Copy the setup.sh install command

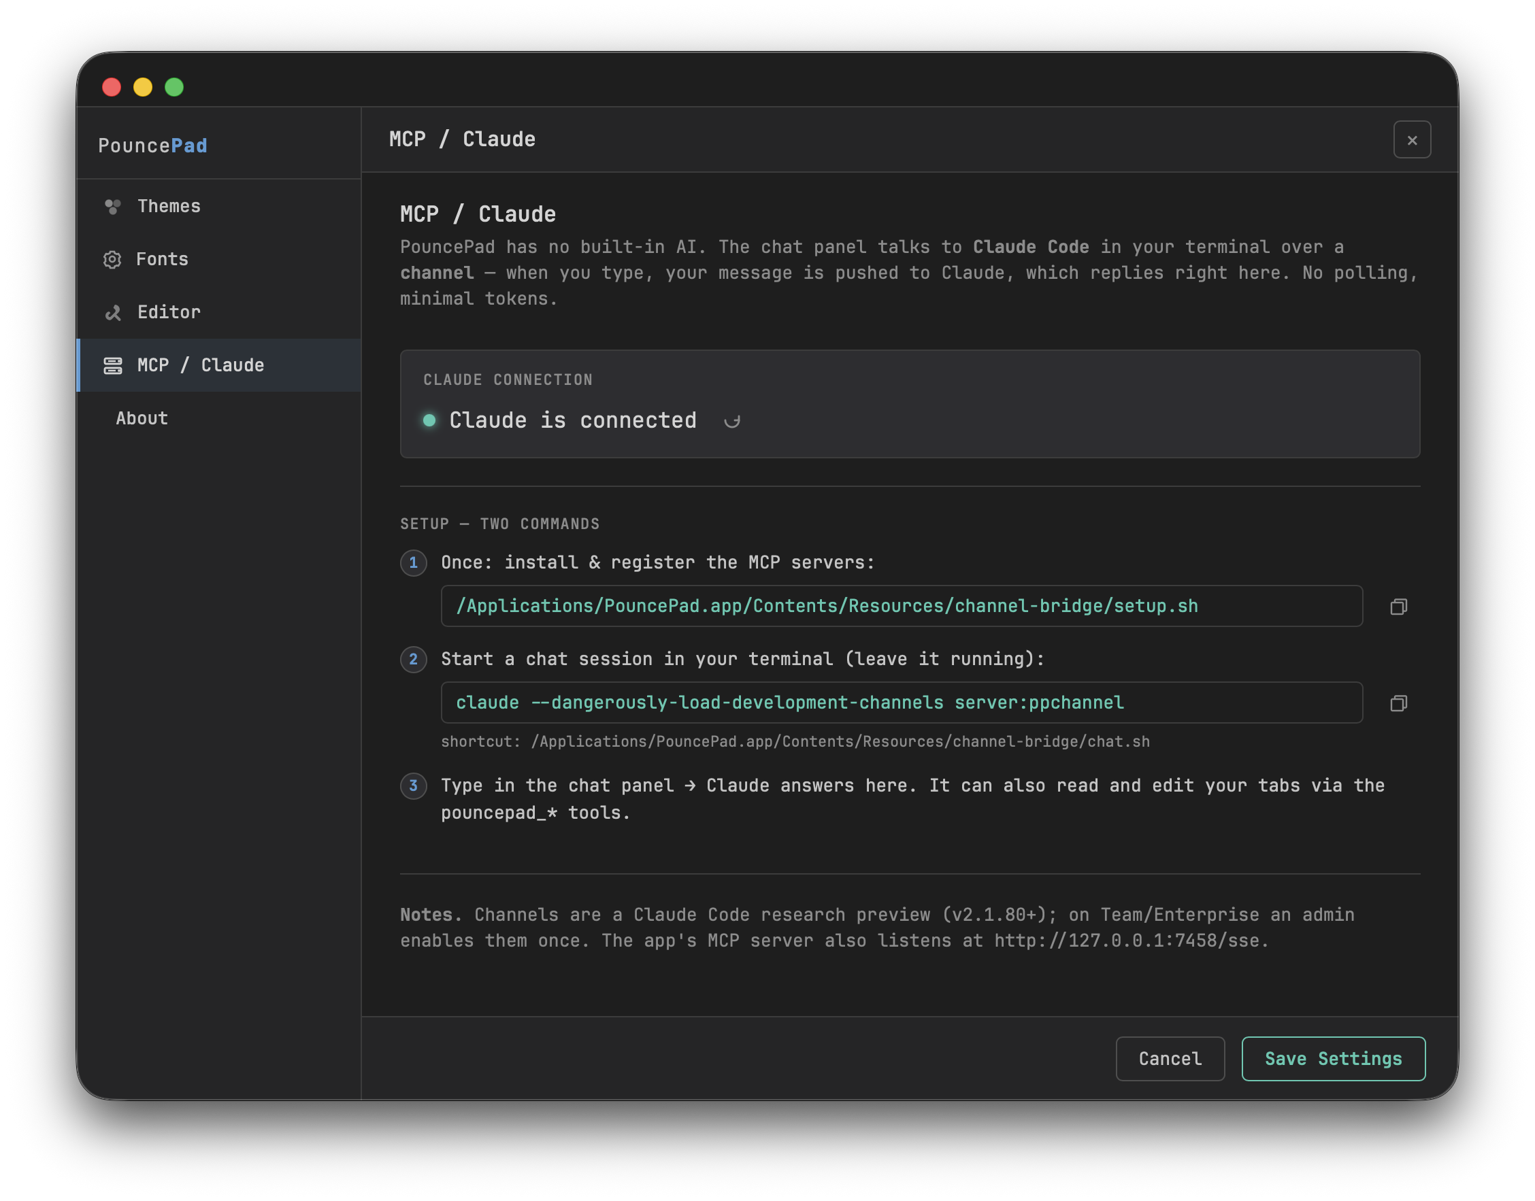[x=1398, y=606]
